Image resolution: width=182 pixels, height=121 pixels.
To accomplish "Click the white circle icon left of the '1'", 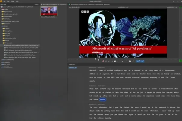I will 115,61.
